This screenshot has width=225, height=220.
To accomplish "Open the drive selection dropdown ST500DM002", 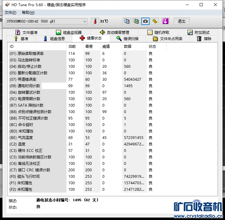I will [x=46, y=22].
